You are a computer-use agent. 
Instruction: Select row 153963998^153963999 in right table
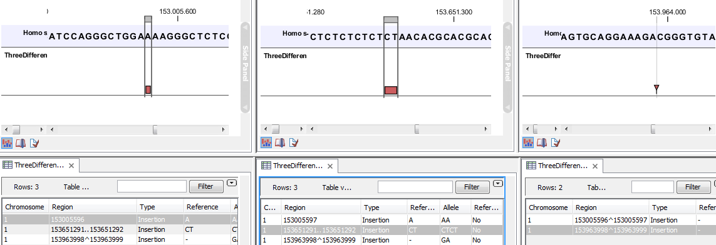(x=621, y=230)
